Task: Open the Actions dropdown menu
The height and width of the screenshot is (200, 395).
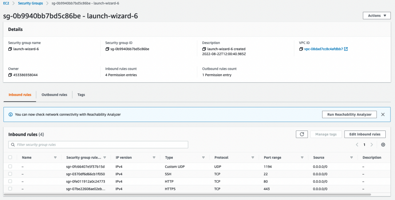Action: [376, 15]
